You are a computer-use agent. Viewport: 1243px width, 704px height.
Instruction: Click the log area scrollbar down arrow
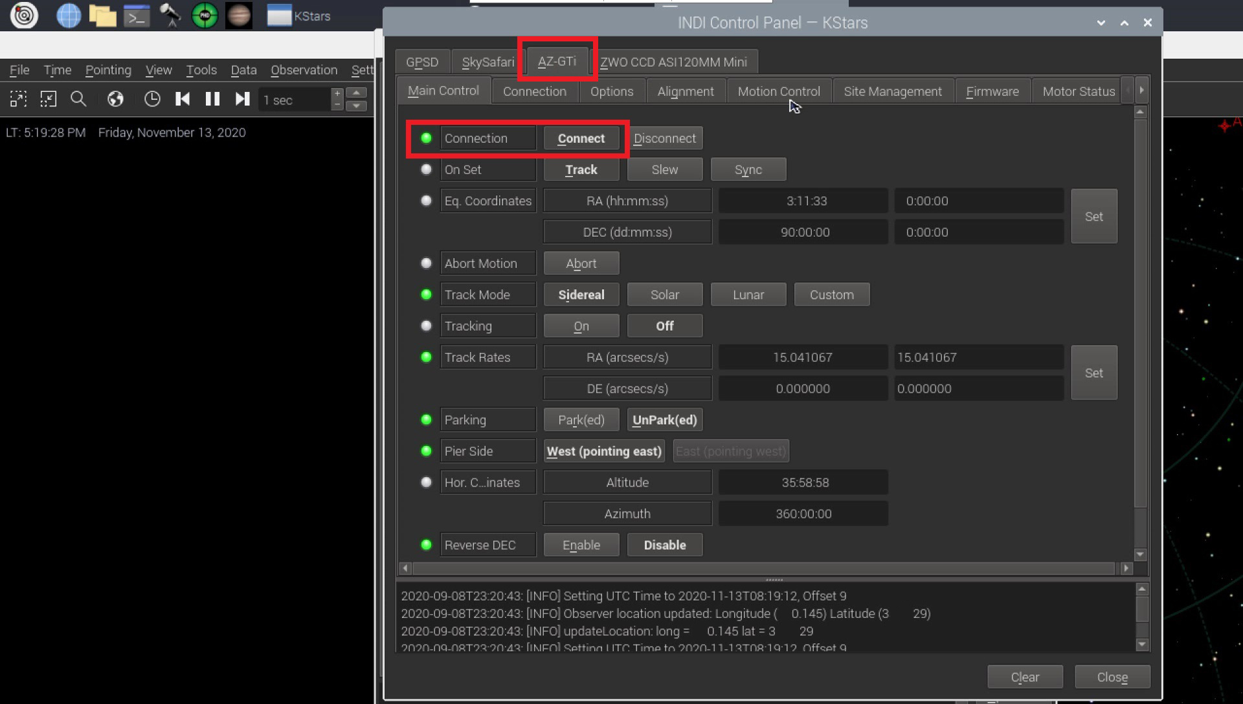pyautogui.click(x=1142, y=644)
